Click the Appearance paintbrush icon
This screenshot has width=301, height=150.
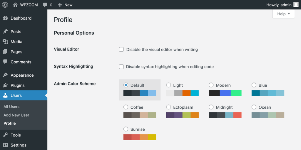pos(5,75)
